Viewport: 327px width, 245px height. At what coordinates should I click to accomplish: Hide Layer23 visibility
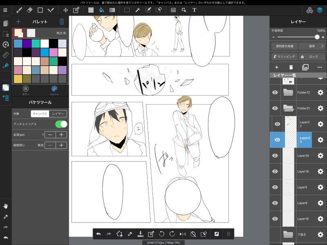point(278,140)
